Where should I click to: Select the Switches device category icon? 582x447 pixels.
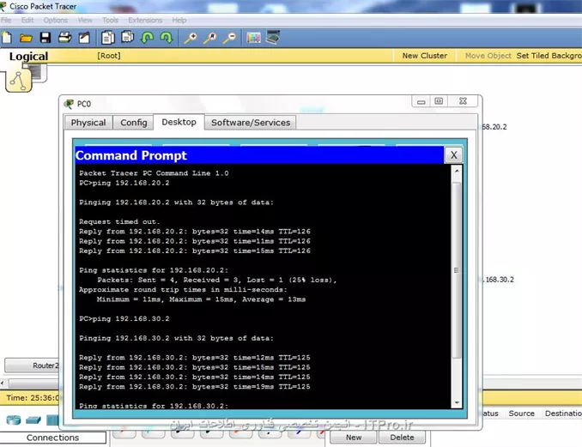(33, 420)
